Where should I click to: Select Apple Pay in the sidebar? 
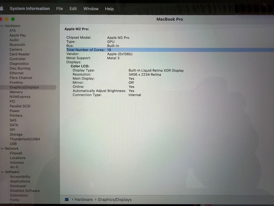(x=18, y=35)
